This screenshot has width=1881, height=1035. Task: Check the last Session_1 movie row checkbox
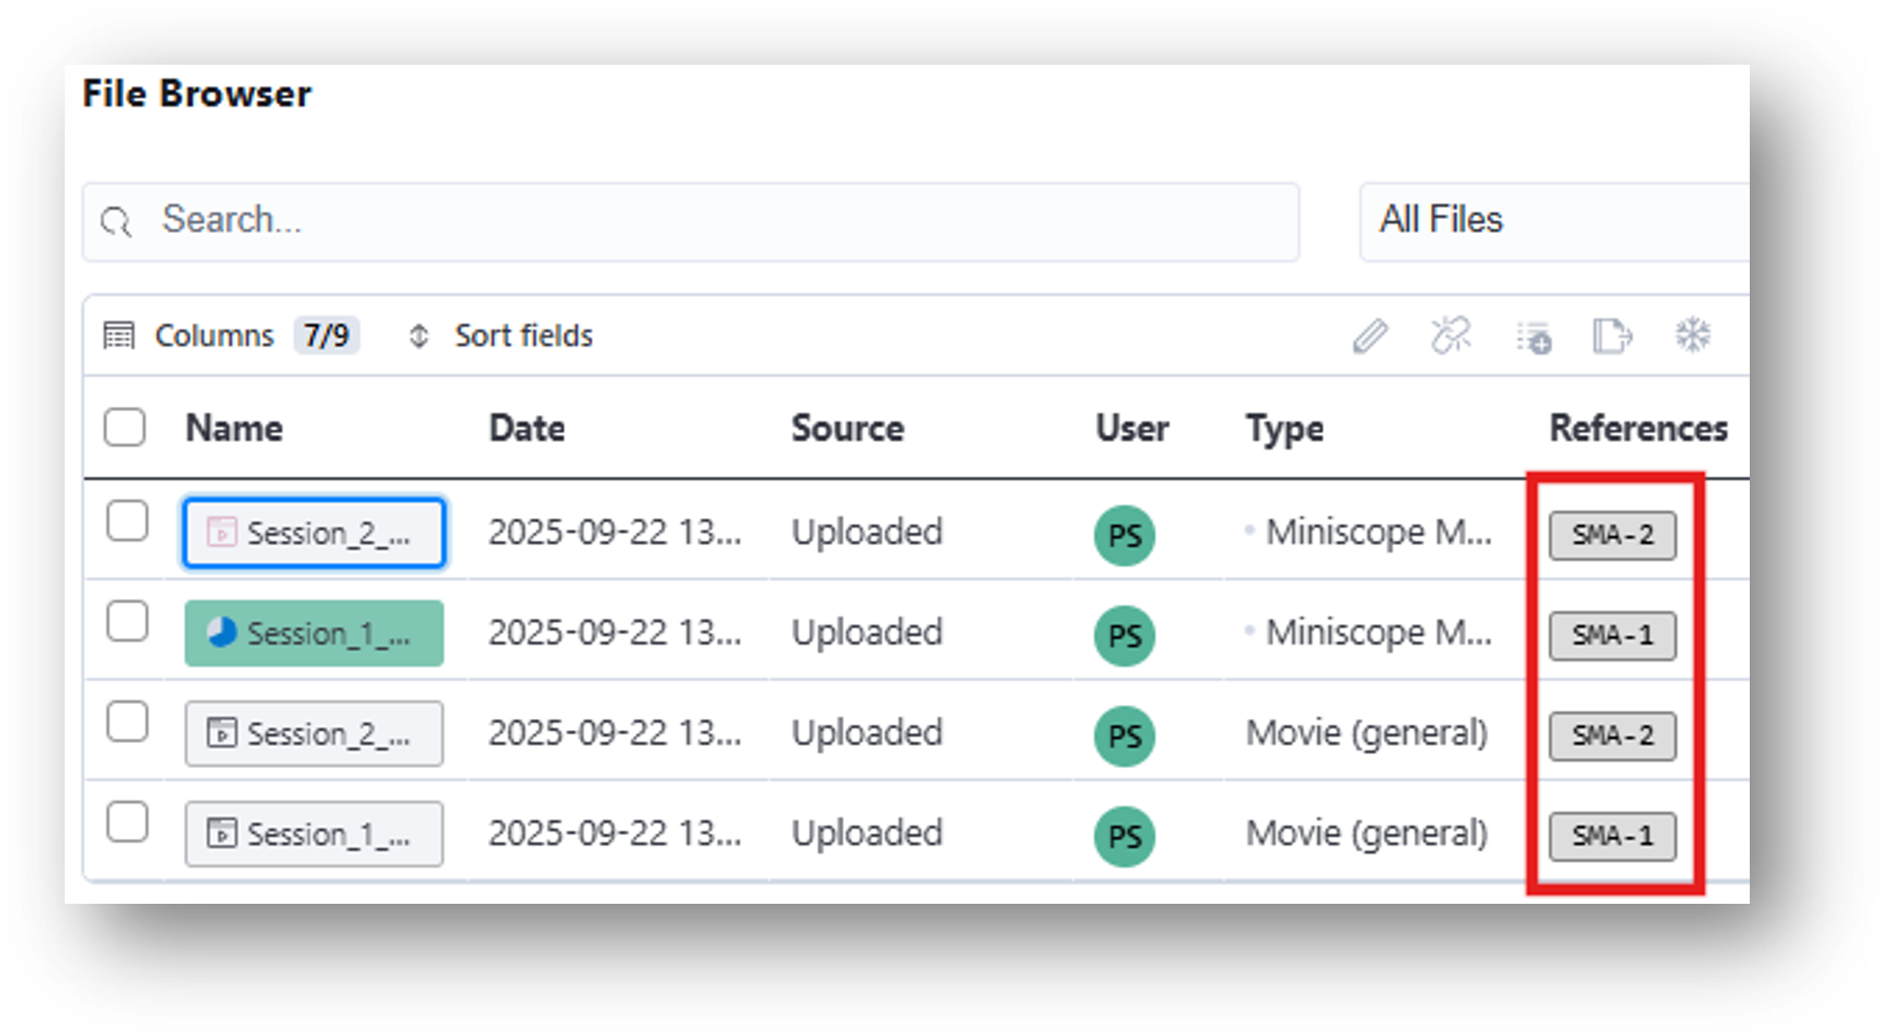128,822
